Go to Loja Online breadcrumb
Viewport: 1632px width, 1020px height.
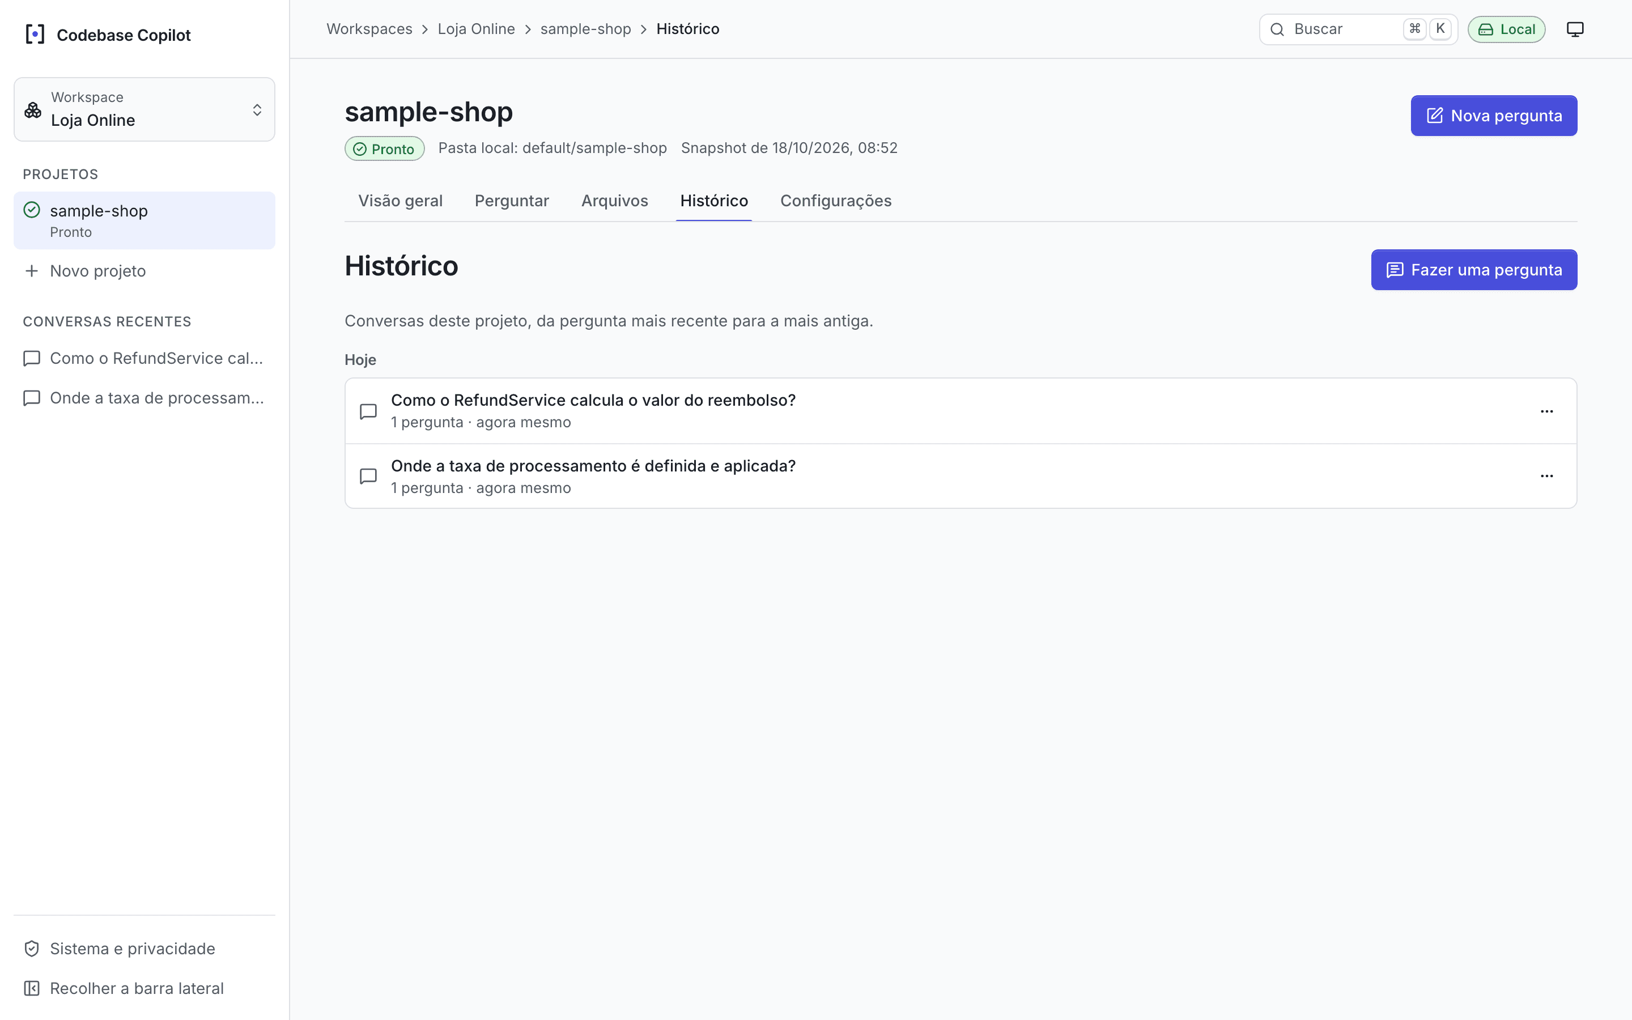coord(476,29)
